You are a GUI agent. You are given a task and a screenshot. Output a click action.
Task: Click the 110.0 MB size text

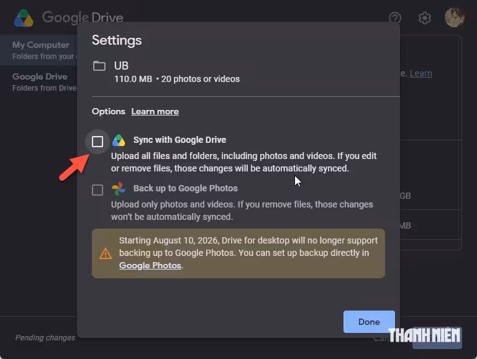pyautogui.click(x=133, y=79)
